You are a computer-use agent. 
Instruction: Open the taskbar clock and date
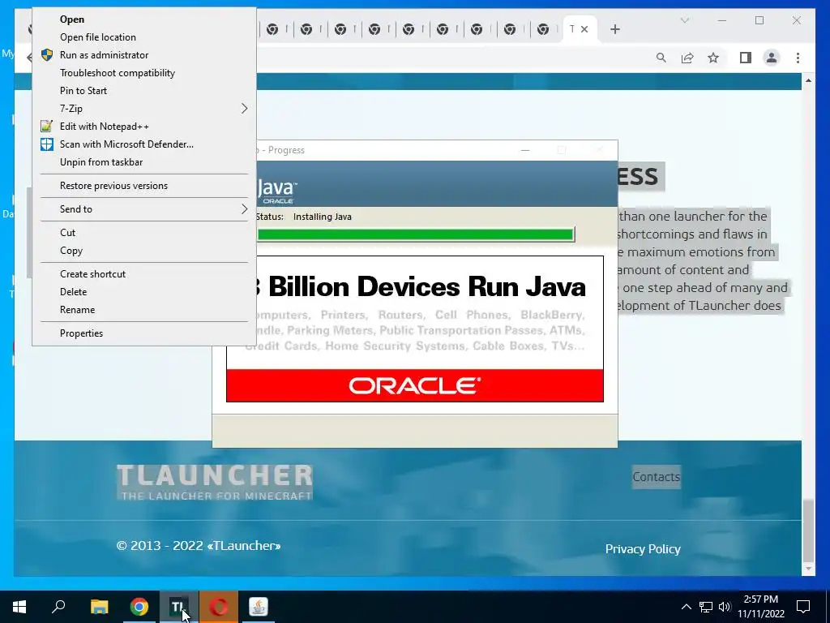760,607
